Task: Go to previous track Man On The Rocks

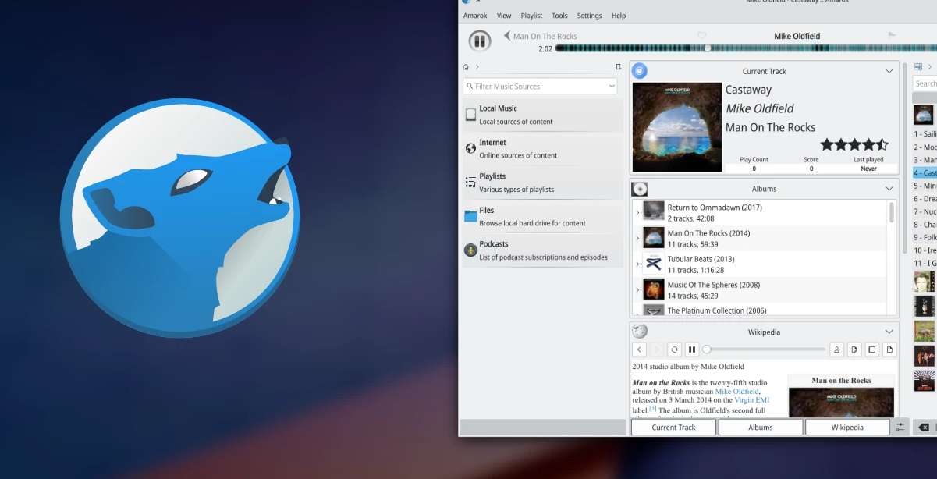Action: click(541, 36)
